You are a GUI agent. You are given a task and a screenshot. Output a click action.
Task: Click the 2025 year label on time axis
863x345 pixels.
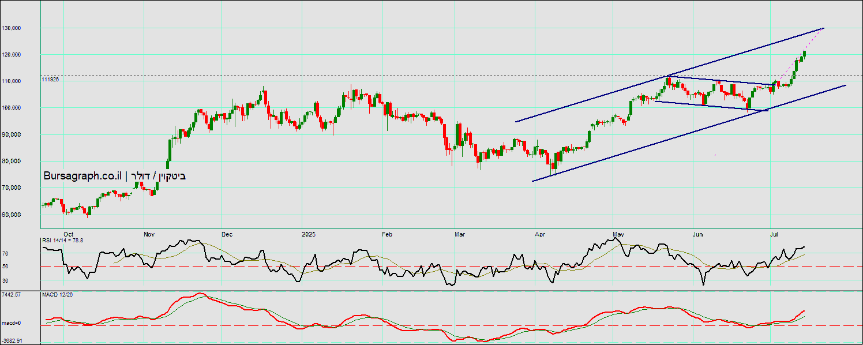pyautogui.click(x=309, y=235)
